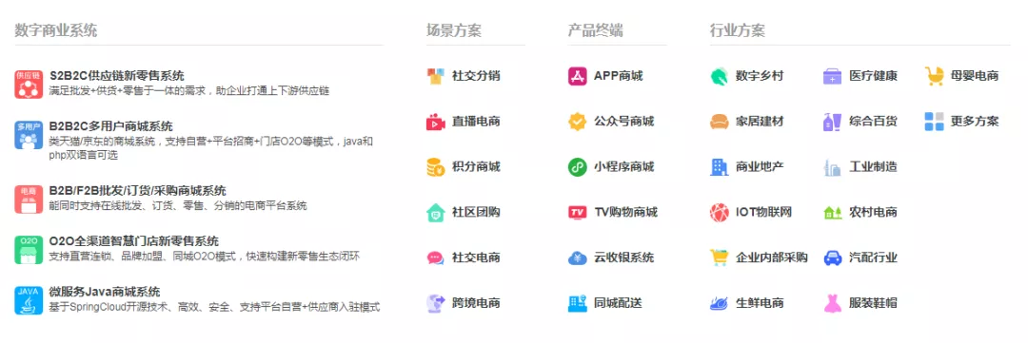Click the 云收银系统 cloud icon
The width and height of the screenshot is (1028, 343).
(578, 257)
